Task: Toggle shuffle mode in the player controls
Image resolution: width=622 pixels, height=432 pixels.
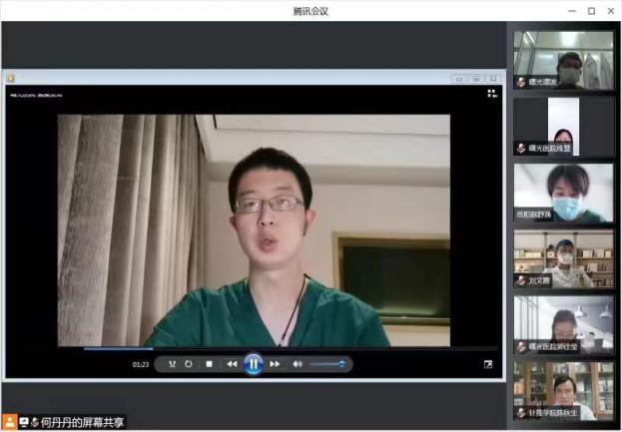Action: coord(172,364)
